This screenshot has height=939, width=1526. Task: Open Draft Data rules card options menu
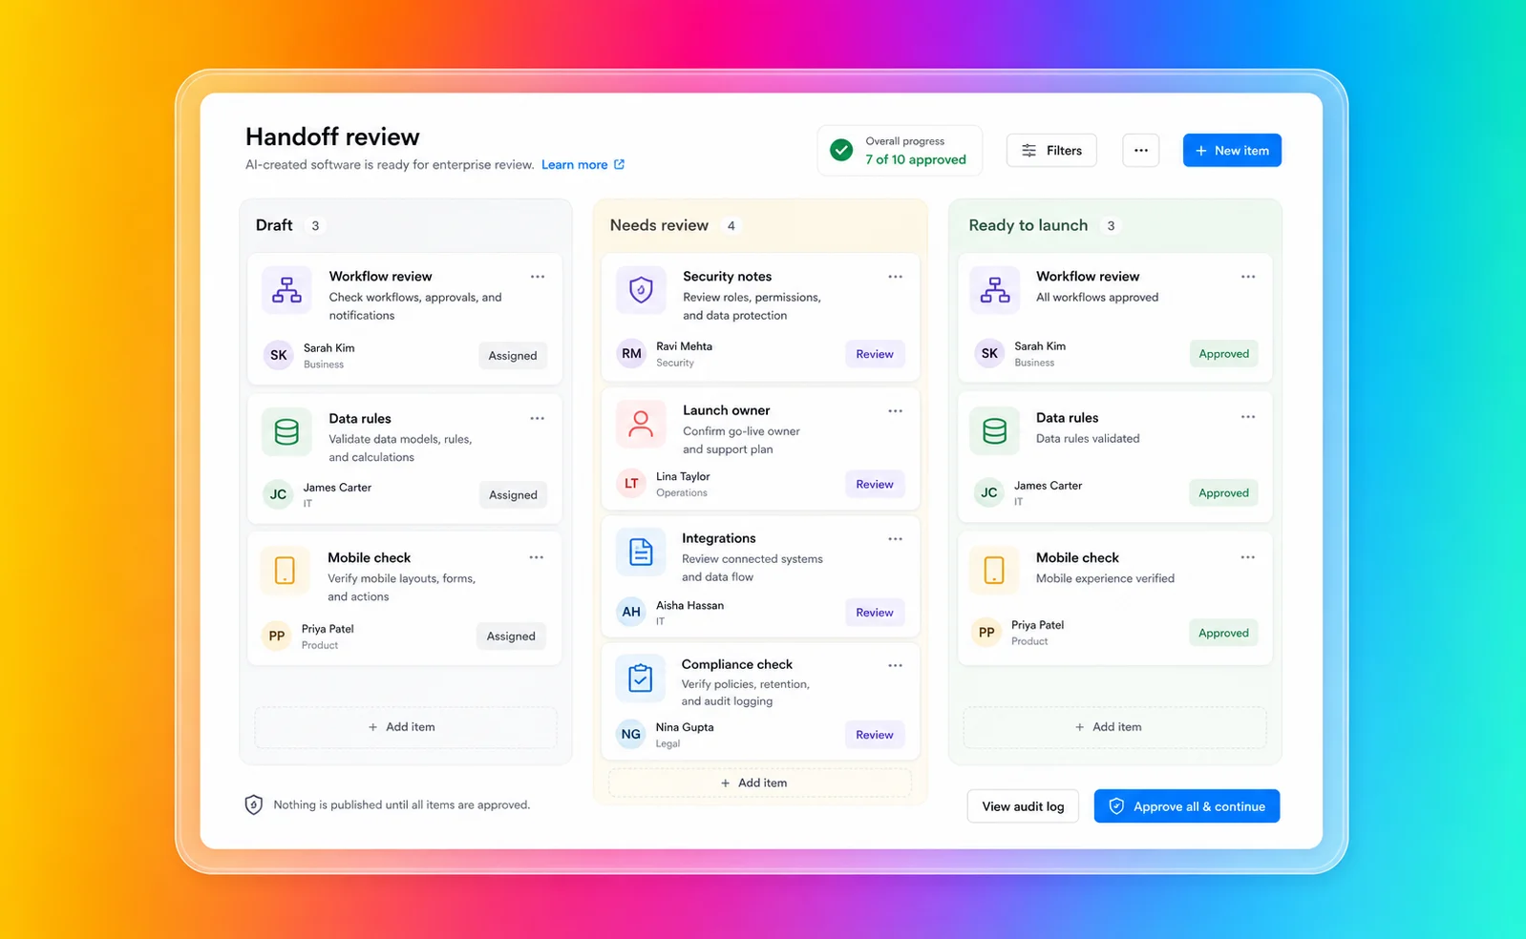point(538,418)
